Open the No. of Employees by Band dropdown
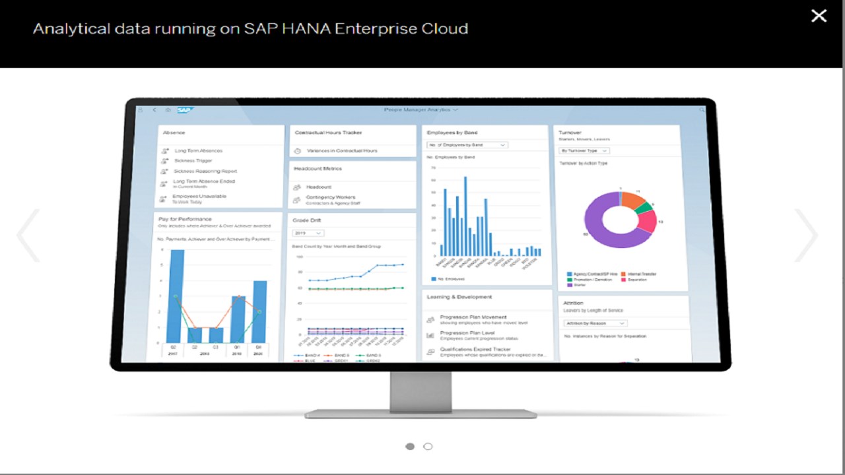845x475 pixels. (x=467, y=144)
